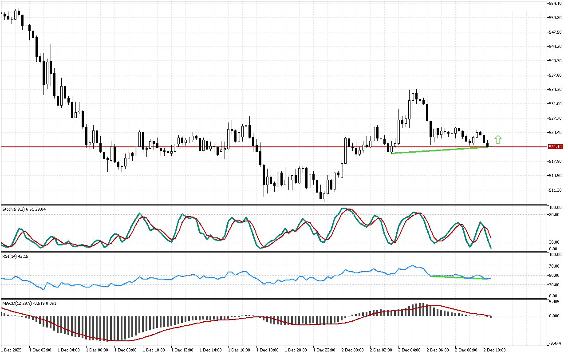
Task: Click the red horizontal price level line
Action: 266,146
